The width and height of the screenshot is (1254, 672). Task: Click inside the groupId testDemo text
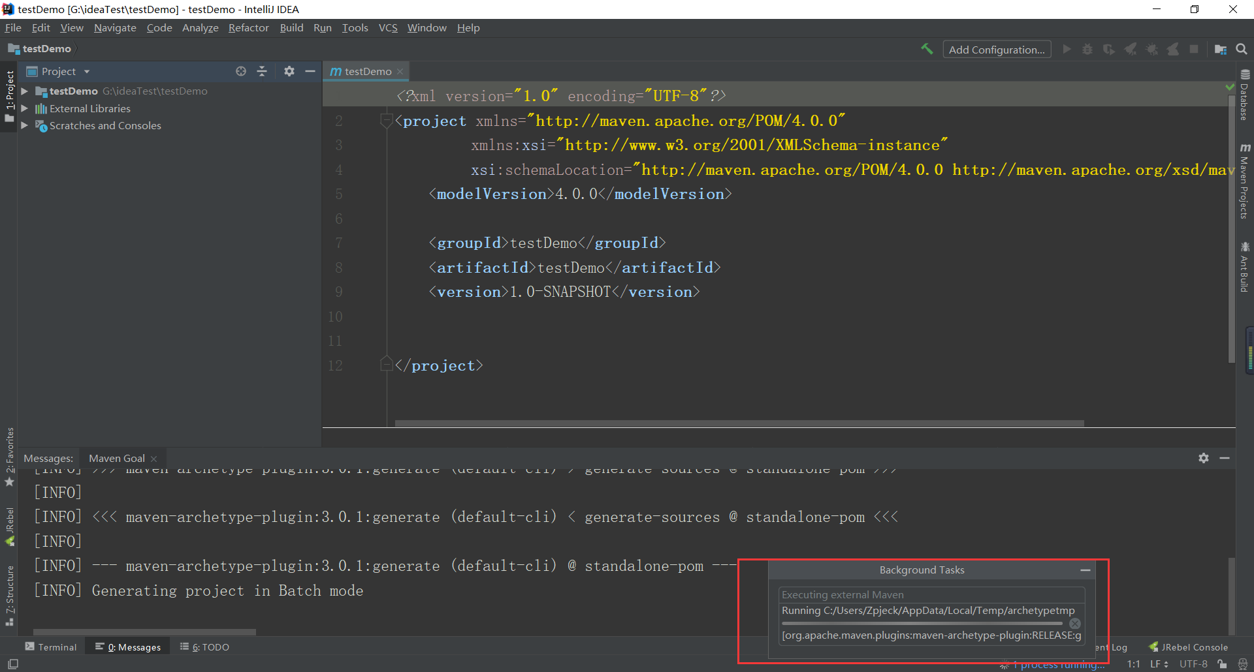pyautogui.click(x=543, y=243)
